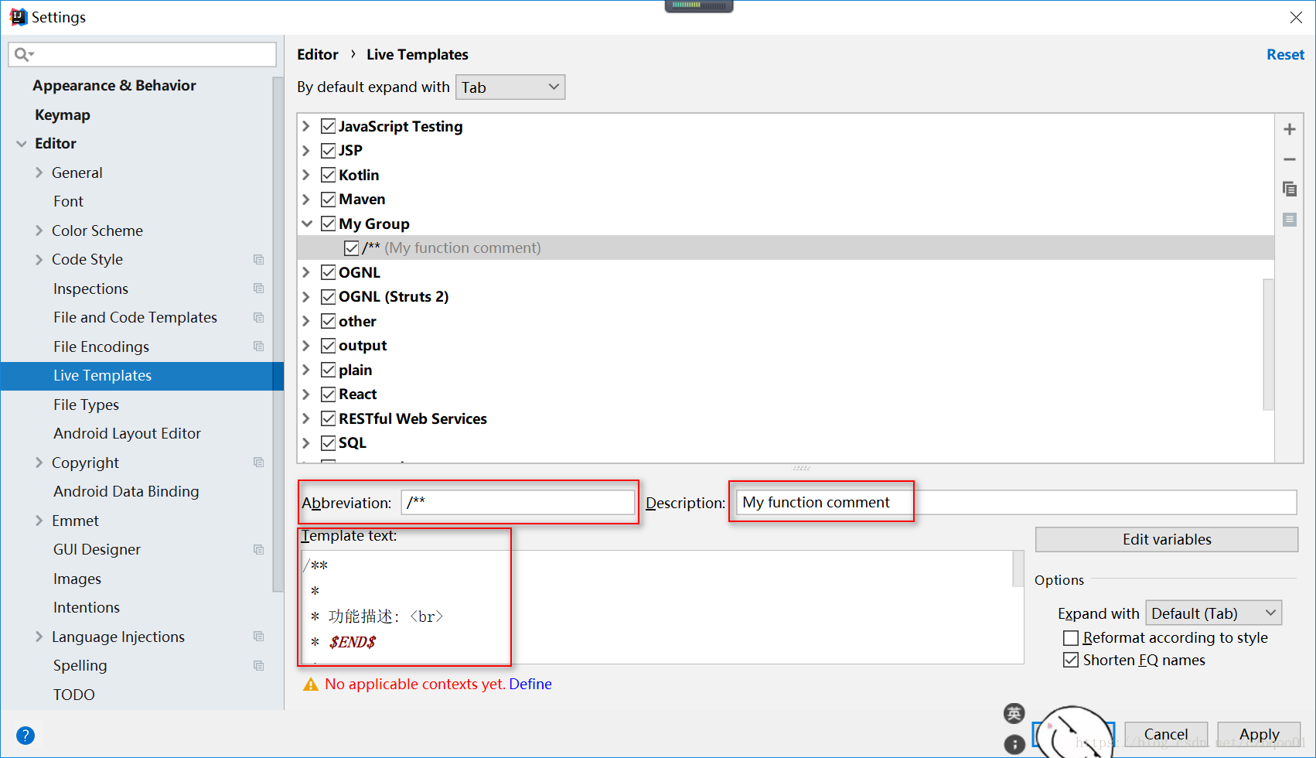Click project-level icon beside Language Injections
The width and height of the screenshot is (1316, 758).
pyautogui.click(x=259, y=637)
